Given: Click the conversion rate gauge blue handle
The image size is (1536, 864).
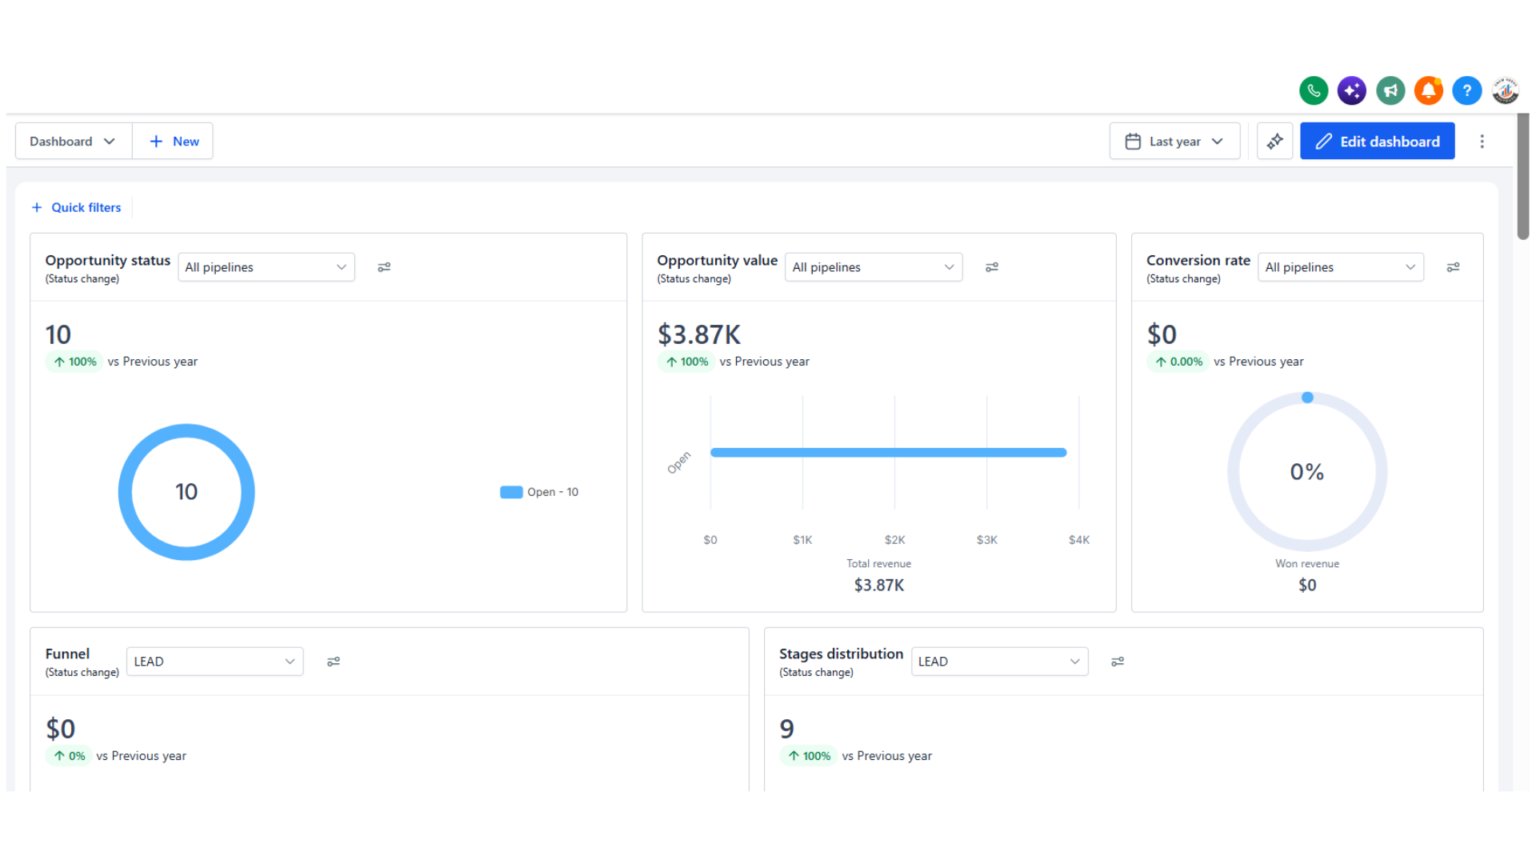Looking at the screenshot, I should 1307,398.
